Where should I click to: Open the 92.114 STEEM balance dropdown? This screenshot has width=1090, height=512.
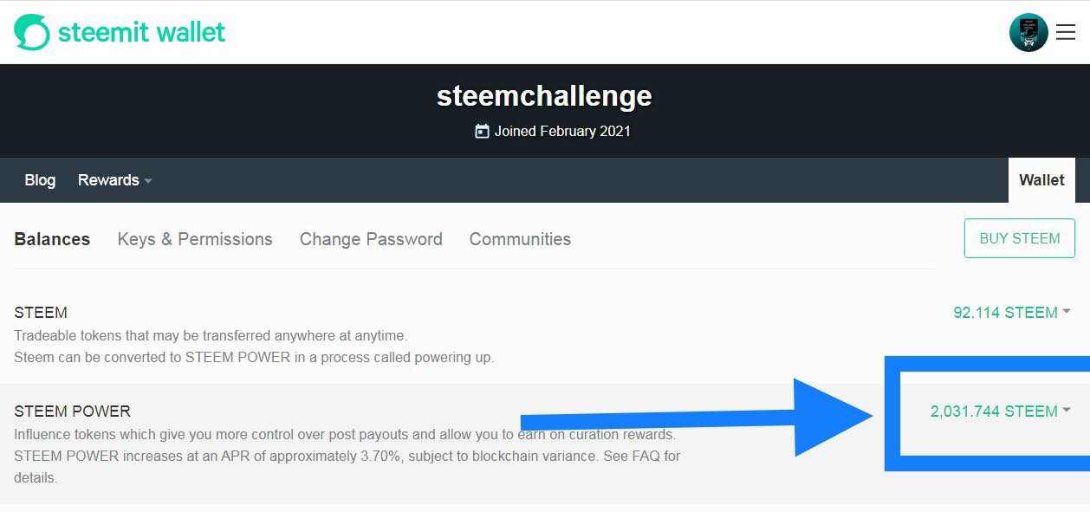tap(1012, 313)
